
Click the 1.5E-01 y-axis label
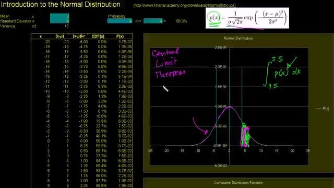tap(221, 87)
